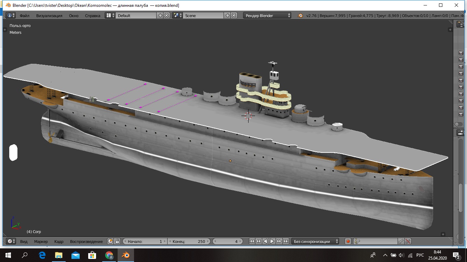467x262 pixels.
Task: Delete the Scene with its X button
Action: point(234,15)
